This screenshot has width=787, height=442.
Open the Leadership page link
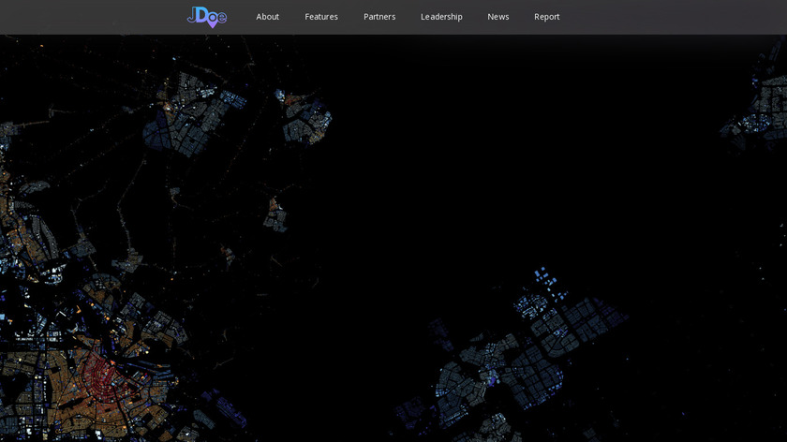pyautogui.click(x=441, y=17)
